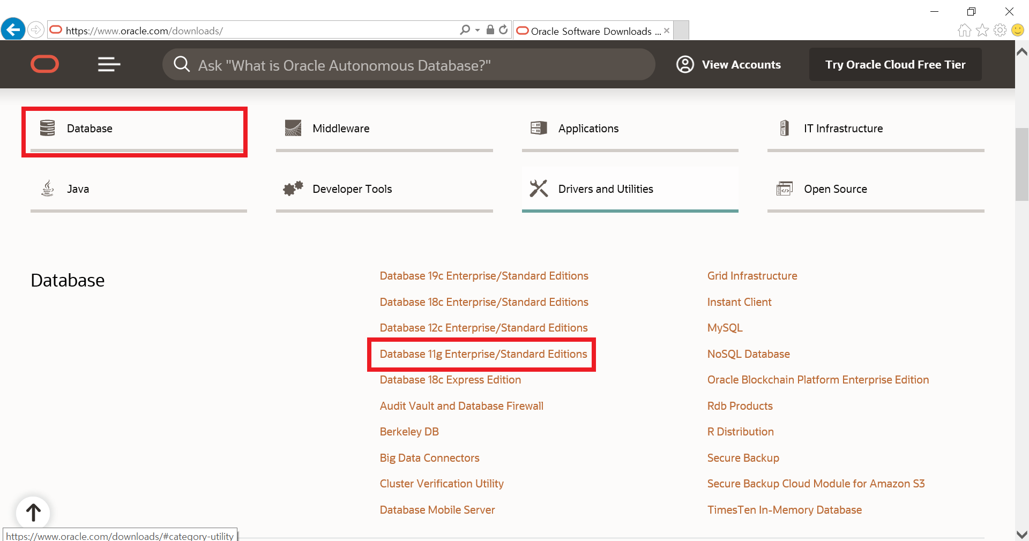Click the Java coffee cup icon

[x=48, y=189]
